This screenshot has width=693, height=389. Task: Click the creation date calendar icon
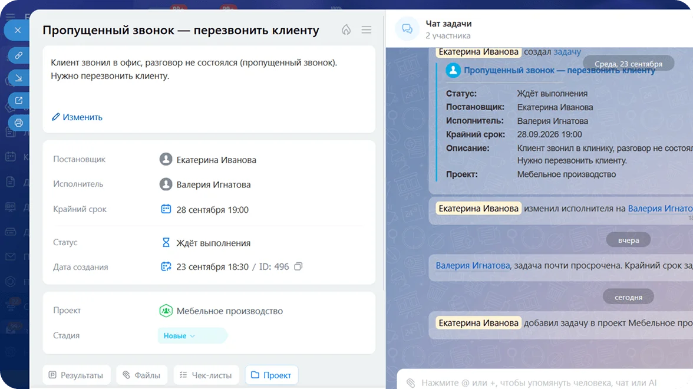pos(166,266)
